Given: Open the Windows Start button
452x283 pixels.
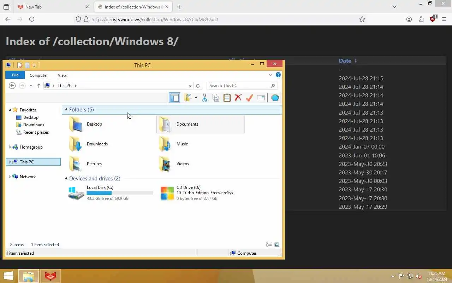Looking at the screenshot, I should [x=8, y=276].
